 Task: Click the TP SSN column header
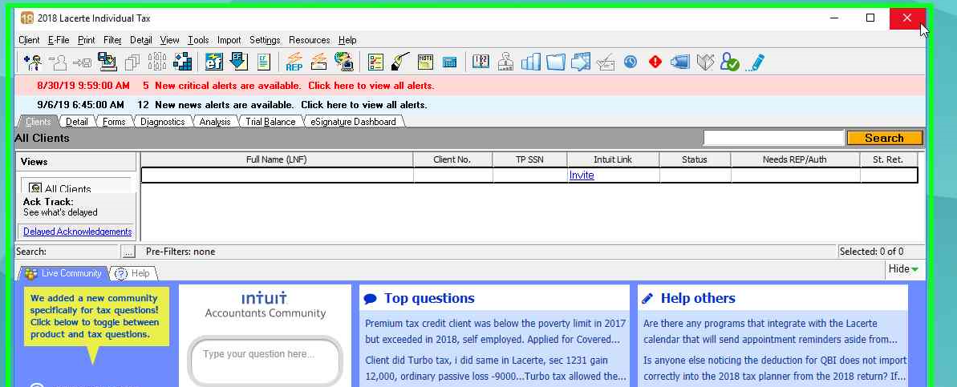[529, 159]
